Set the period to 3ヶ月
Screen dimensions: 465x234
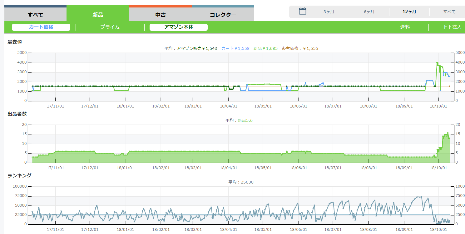[x=329, y=12]
